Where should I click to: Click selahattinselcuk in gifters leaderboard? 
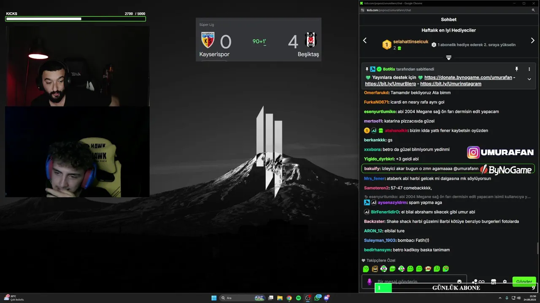click(x=410, y=42)
